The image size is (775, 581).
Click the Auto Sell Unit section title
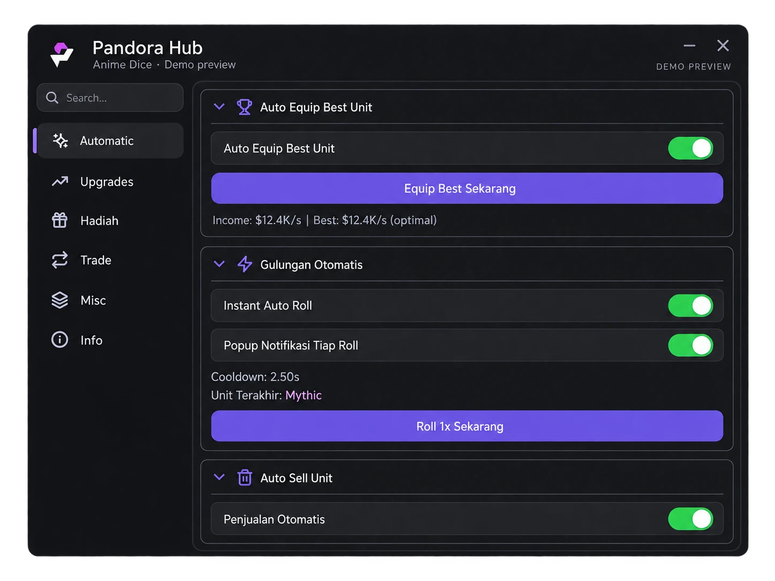pyautogui.click(x=297, y=478)
